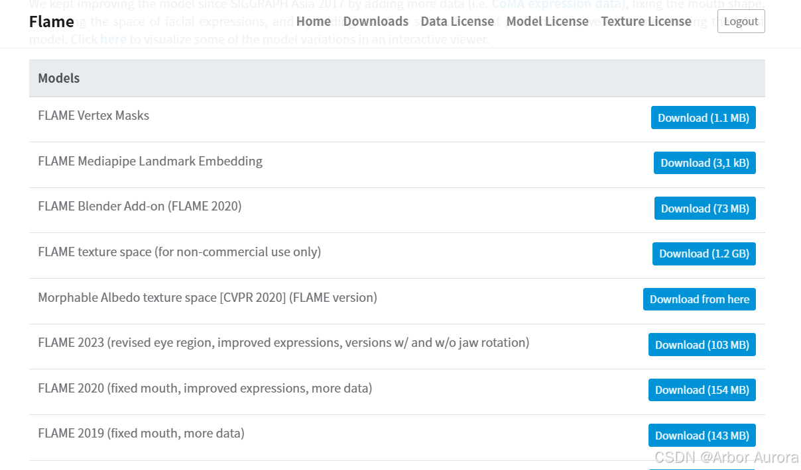Image resolution: width=801 pixels, height=470 pixels.
Task: Click the FLAME texture space row label
Action: tap(179, 252)
